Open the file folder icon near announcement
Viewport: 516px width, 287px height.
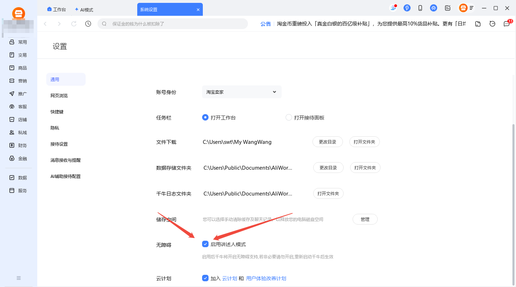click(x=478, y=24)
